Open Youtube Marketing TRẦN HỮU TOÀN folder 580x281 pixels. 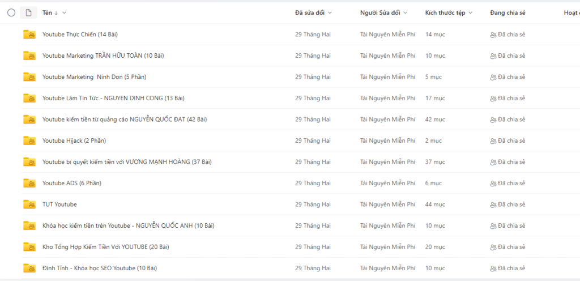pos(103,56)
